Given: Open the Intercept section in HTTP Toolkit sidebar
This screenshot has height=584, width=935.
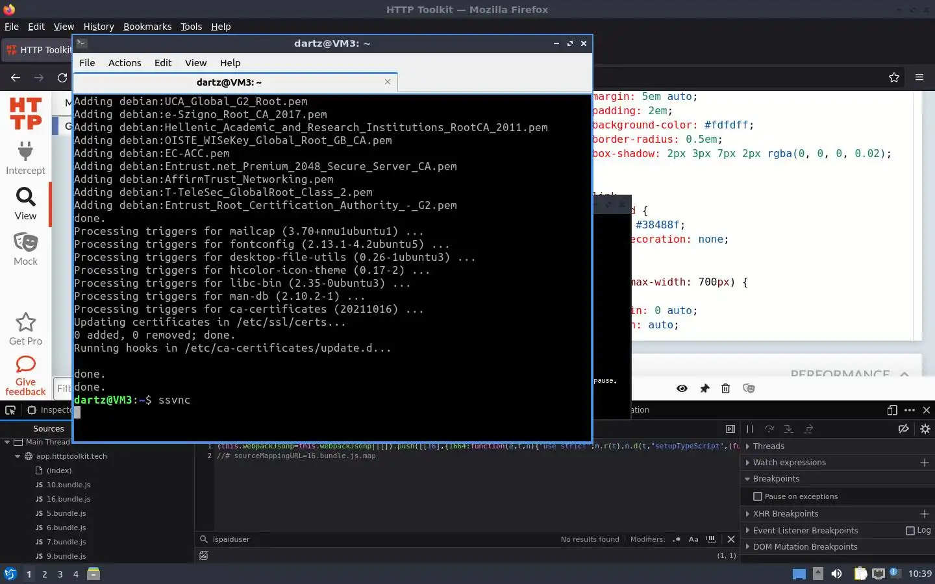Looking at the screenshot, I should [x=25, y=158].
